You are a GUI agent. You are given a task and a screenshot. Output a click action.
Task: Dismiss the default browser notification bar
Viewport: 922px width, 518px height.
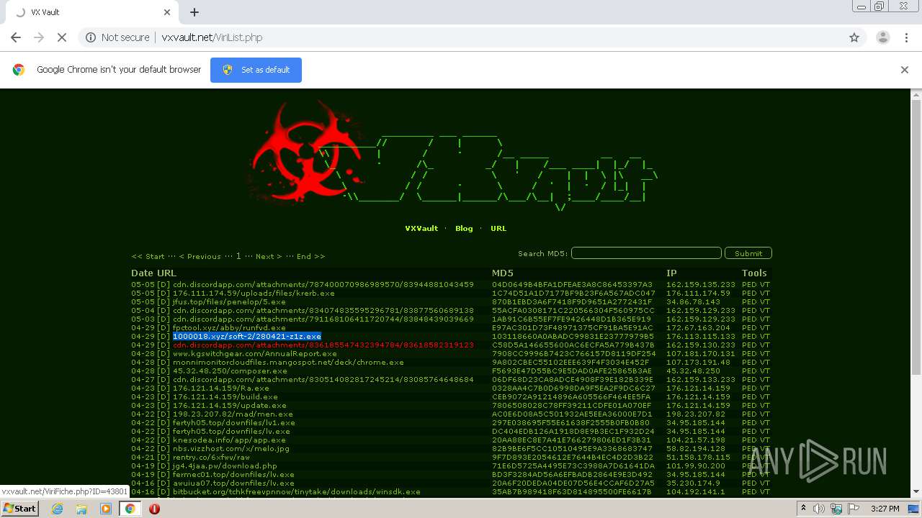905,70
